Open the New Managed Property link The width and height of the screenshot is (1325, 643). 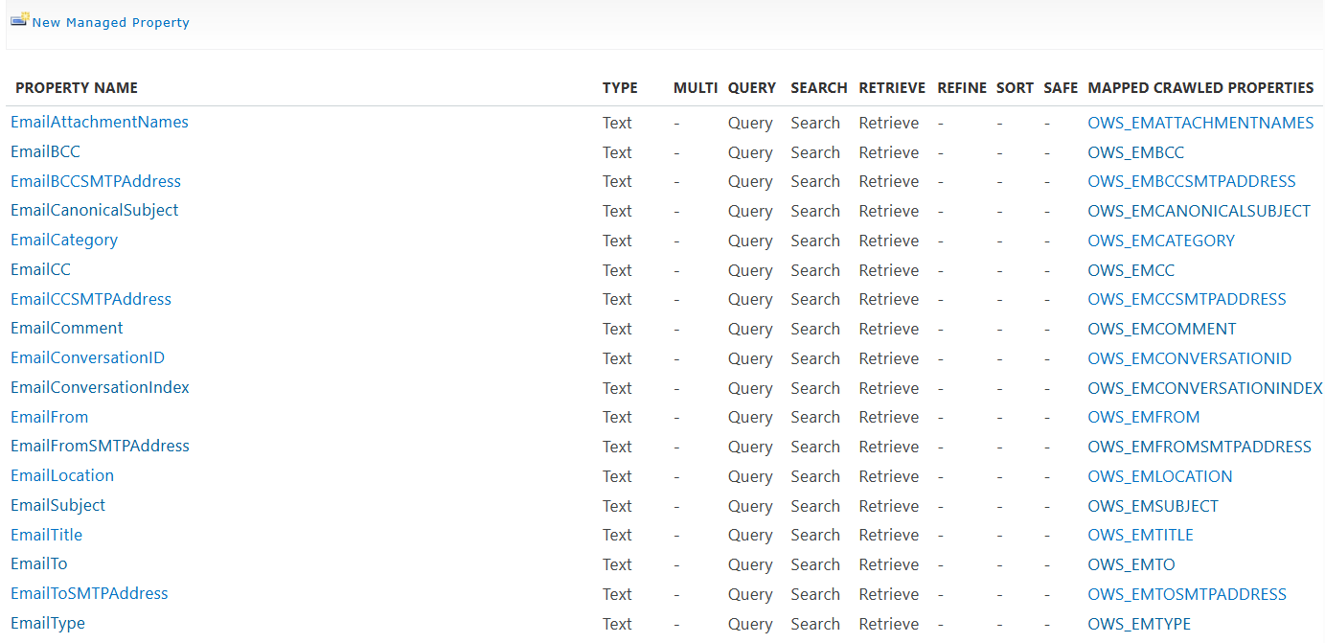pos(110,22)
